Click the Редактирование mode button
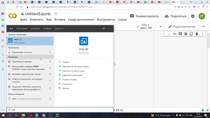The image size is (210, 118). coord(182,27)
